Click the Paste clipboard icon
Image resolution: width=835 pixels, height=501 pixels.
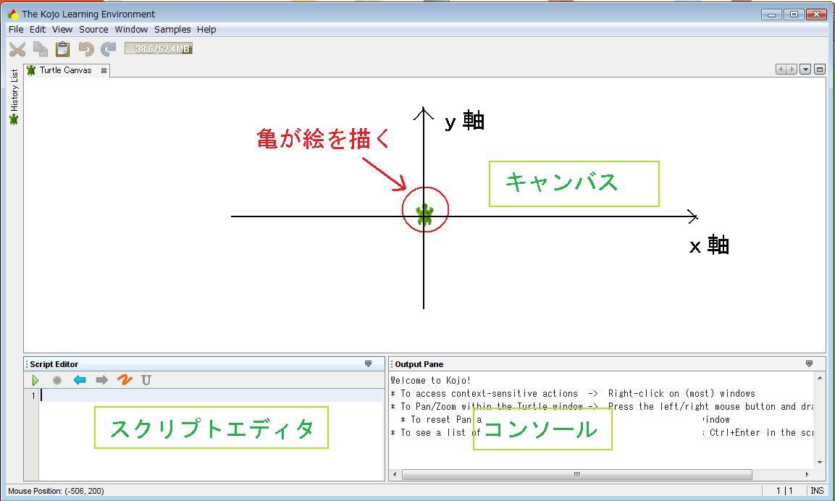click(x=62, y=49)
